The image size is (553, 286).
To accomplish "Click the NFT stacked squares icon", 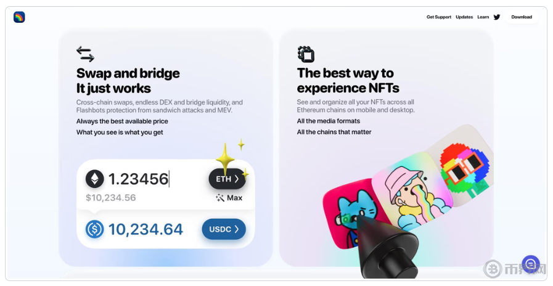I will (306, 54).
